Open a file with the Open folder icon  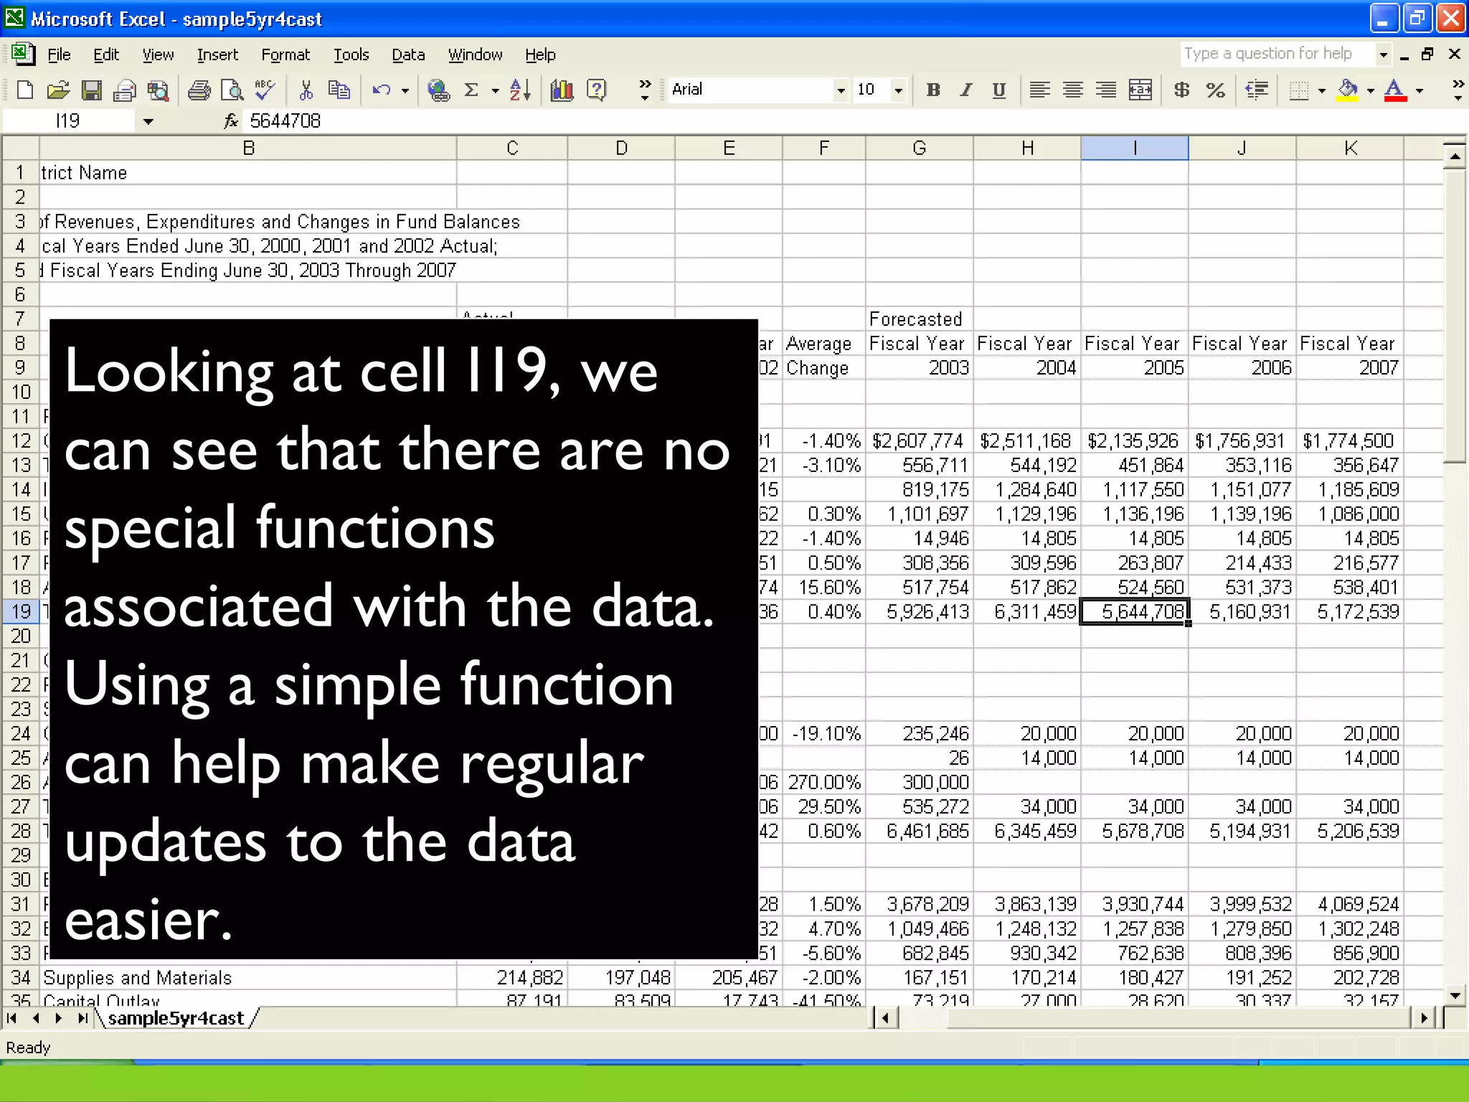pos(58,90)
